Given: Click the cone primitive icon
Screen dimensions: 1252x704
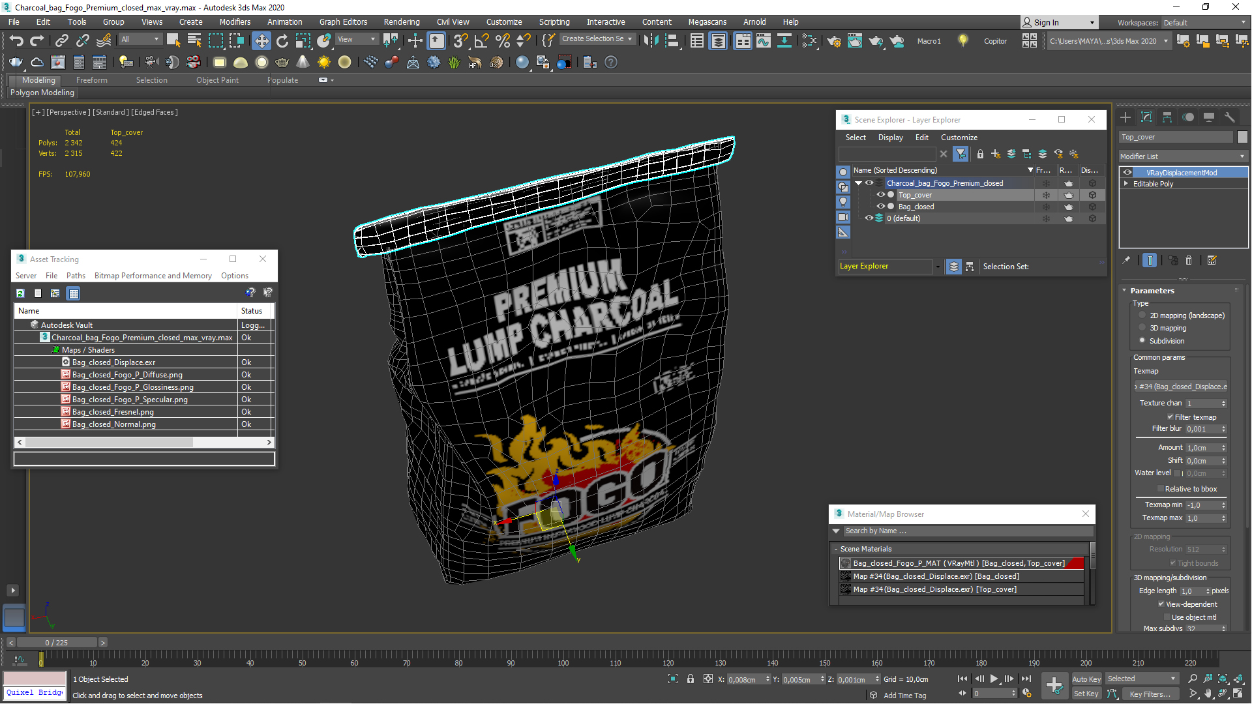Looking at the screenshot, I should [303, 63].
